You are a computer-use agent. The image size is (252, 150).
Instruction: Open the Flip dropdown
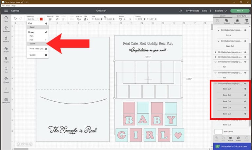[x=86, y=19]
